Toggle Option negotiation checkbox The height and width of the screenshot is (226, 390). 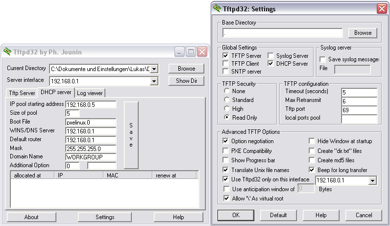225,141
